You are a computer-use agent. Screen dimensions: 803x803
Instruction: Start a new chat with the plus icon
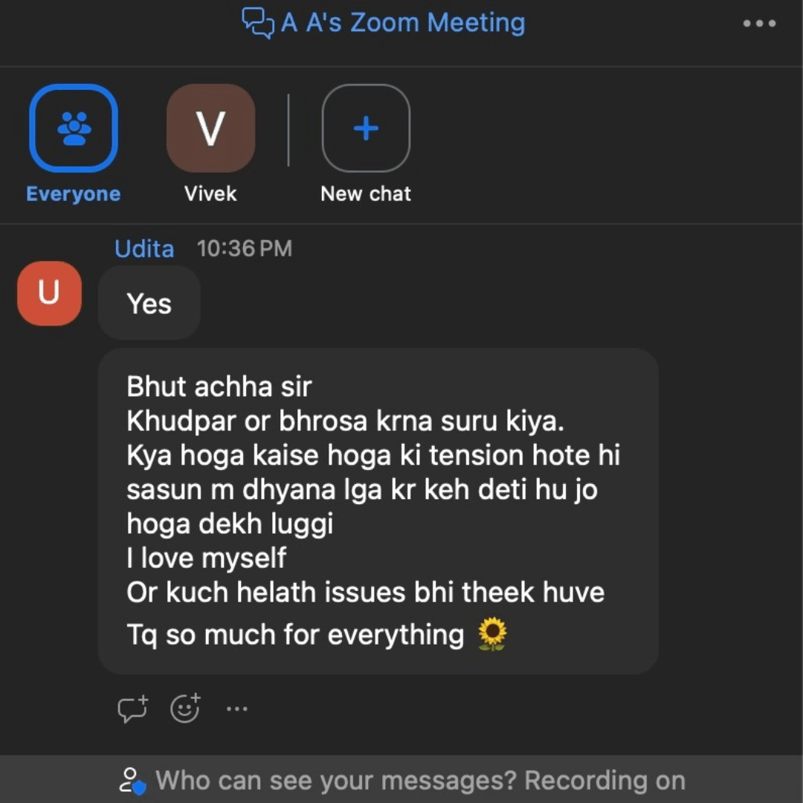pyautogui.click(x=366, y=128)
